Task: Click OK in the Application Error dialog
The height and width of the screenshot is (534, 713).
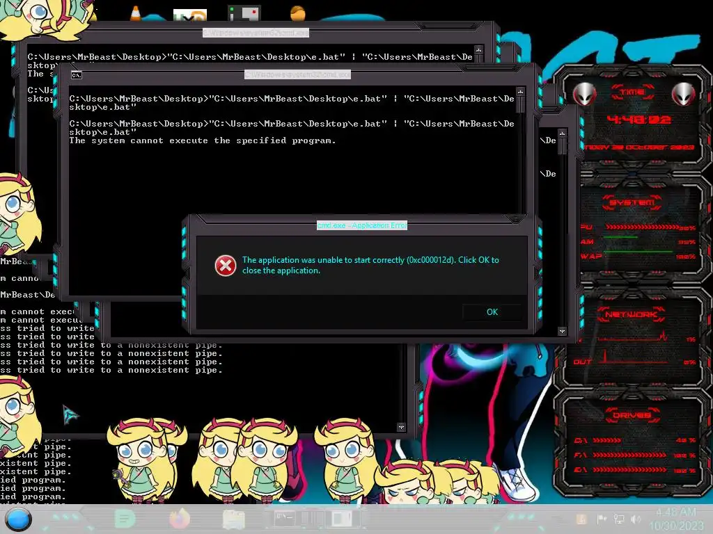Action: click(x=492, y=312)
